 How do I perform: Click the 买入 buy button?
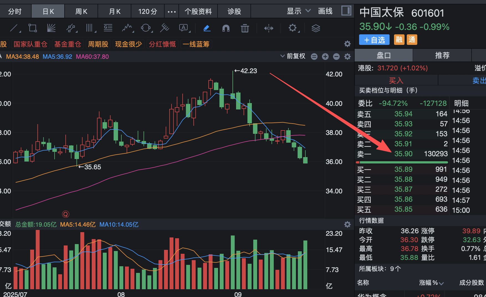pyautogui.click(x=396, y=80)
